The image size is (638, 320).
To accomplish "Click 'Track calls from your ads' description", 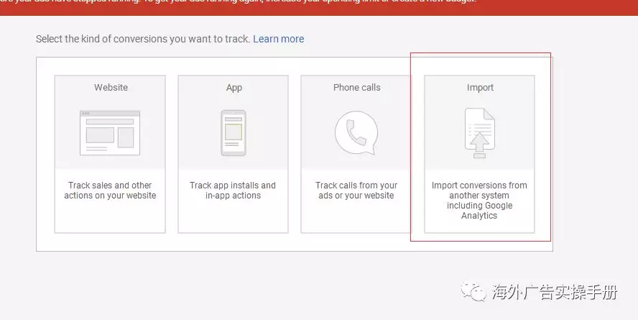I will pos(356,191).
